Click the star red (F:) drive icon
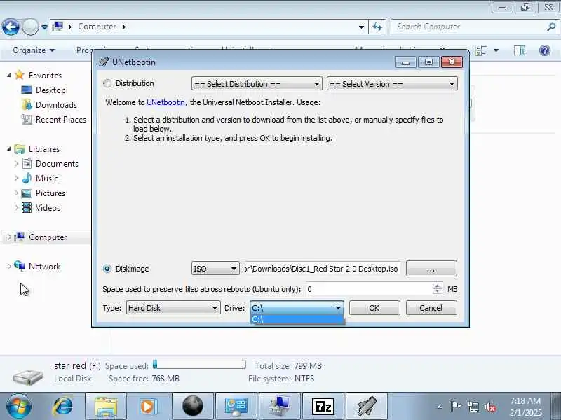Image resolution: width=561 pixels, height=420 pixels. click(x=28, y=376)
